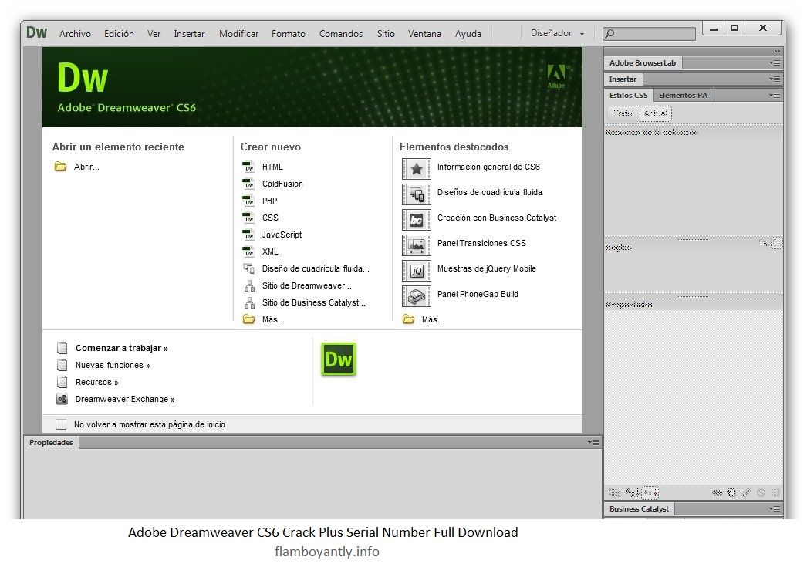This screenshot has height=574, width=807.
Task: Click the Recursos link
Action: pyautogui.click(x=96, y=382)
